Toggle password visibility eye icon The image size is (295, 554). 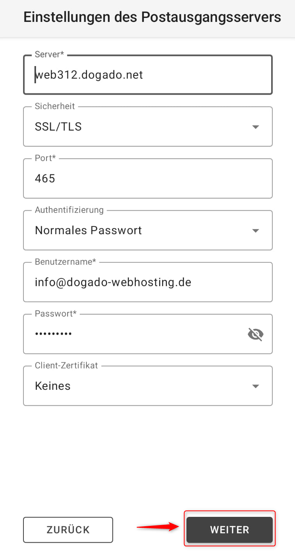(x=256, y=334)
